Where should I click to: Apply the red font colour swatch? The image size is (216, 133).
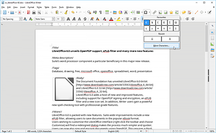111,19
